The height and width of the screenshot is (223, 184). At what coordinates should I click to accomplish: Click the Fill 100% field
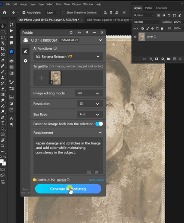(x=177, y=28)
